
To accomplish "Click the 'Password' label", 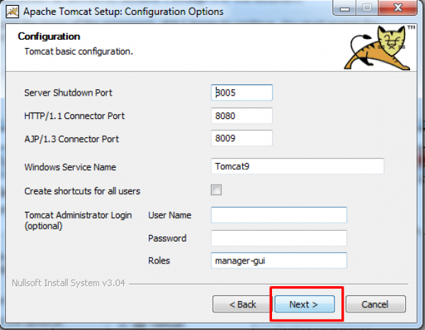I will click(x=167, y=239).
